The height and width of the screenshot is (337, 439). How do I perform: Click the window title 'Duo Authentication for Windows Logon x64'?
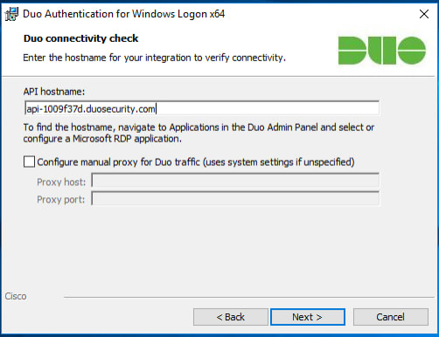(123, 14)
